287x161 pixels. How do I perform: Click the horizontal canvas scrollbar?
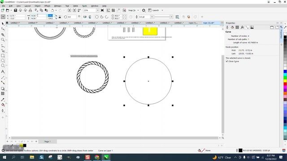coord(115,138)
